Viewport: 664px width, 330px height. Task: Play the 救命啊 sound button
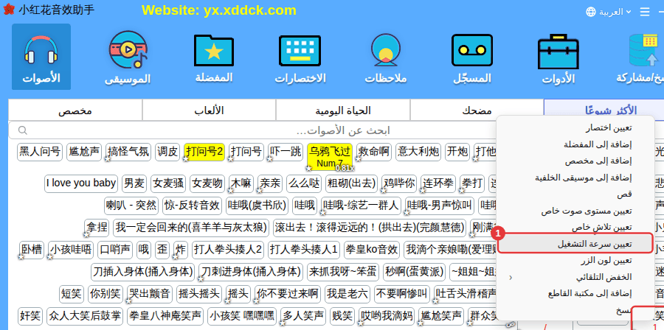[x=374, y=152]
